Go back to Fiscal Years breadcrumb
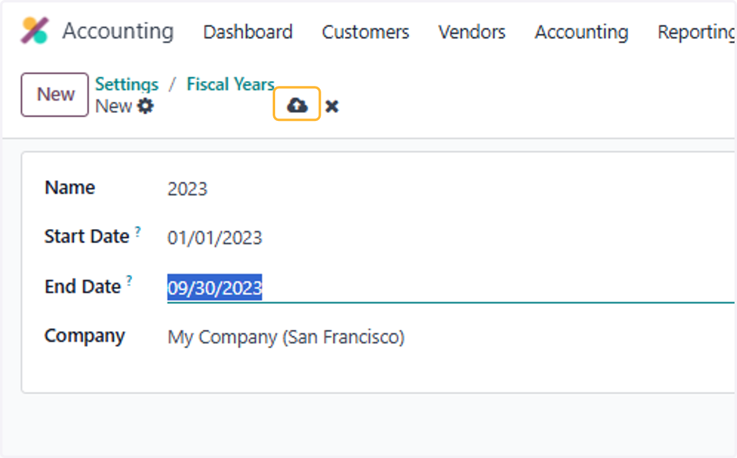 [x=230, y=84]
